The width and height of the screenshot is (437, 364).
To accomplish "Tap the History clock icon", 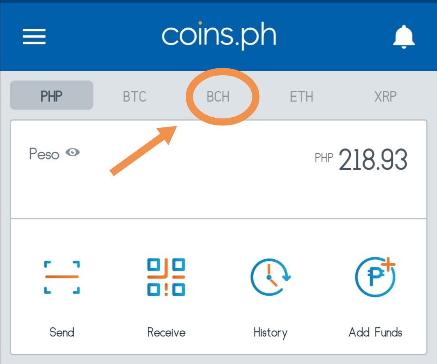I will pos(270,277).
